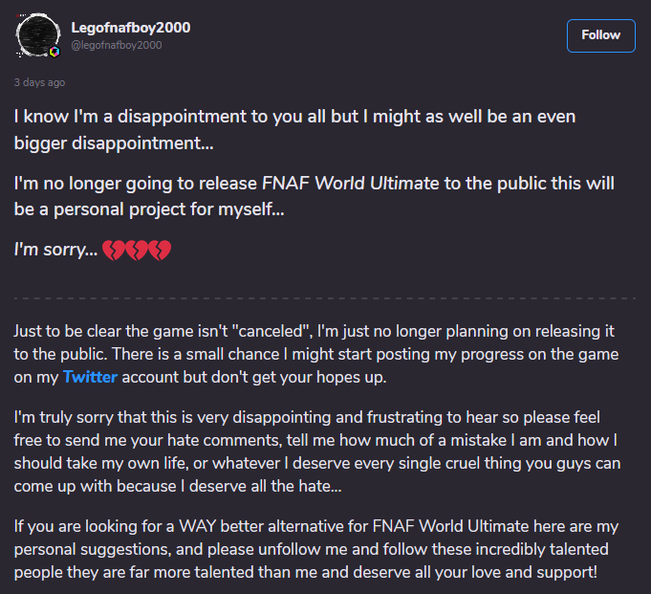This screenshot has height=594, width=651.
Task: Click the small colored badge on the avatar
Action: pos(54,52)
